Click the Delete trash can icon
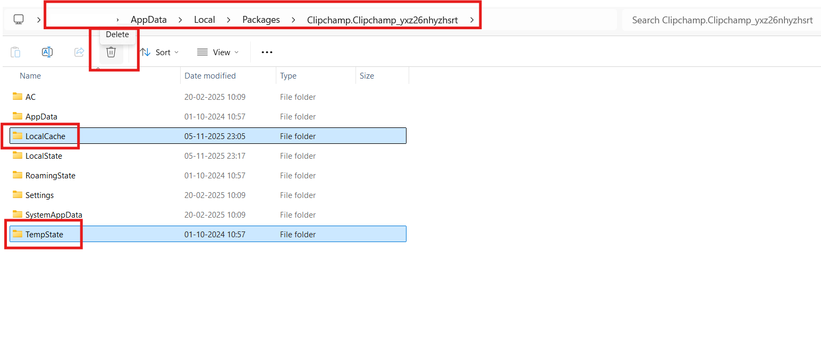The image size is (821, 344). click(x=111, y=52)
